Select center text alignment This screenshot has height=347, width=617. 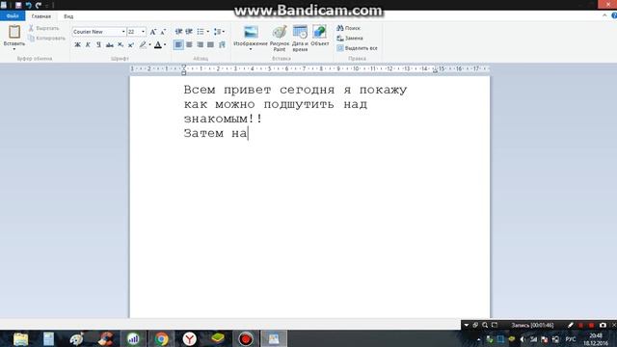(x=189, y=45)
